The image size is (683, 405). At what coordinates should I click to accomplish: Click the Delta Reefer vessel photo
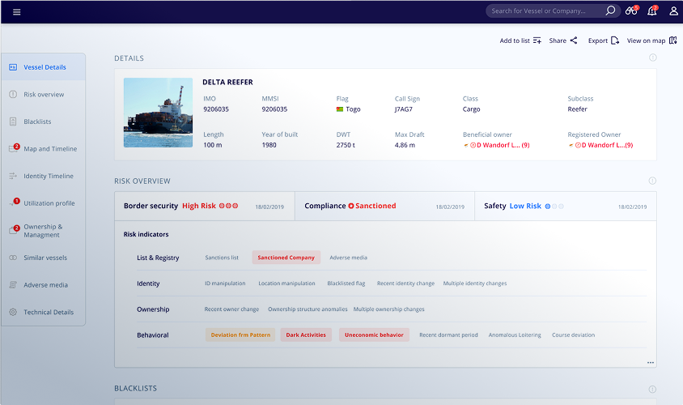tap(158, 113)
